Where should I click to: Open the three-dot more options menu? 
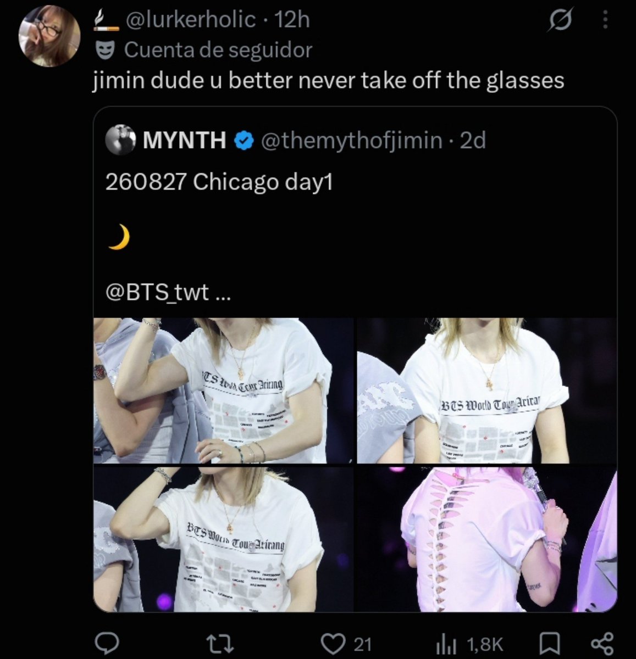click(x=605, y=21)
